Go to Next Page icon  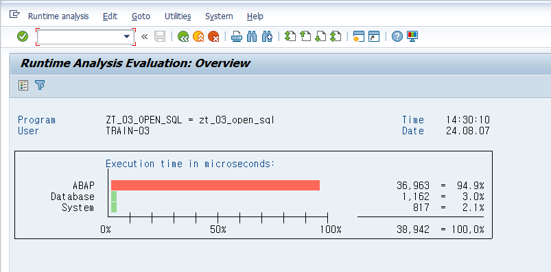click(x=320, y=36)
